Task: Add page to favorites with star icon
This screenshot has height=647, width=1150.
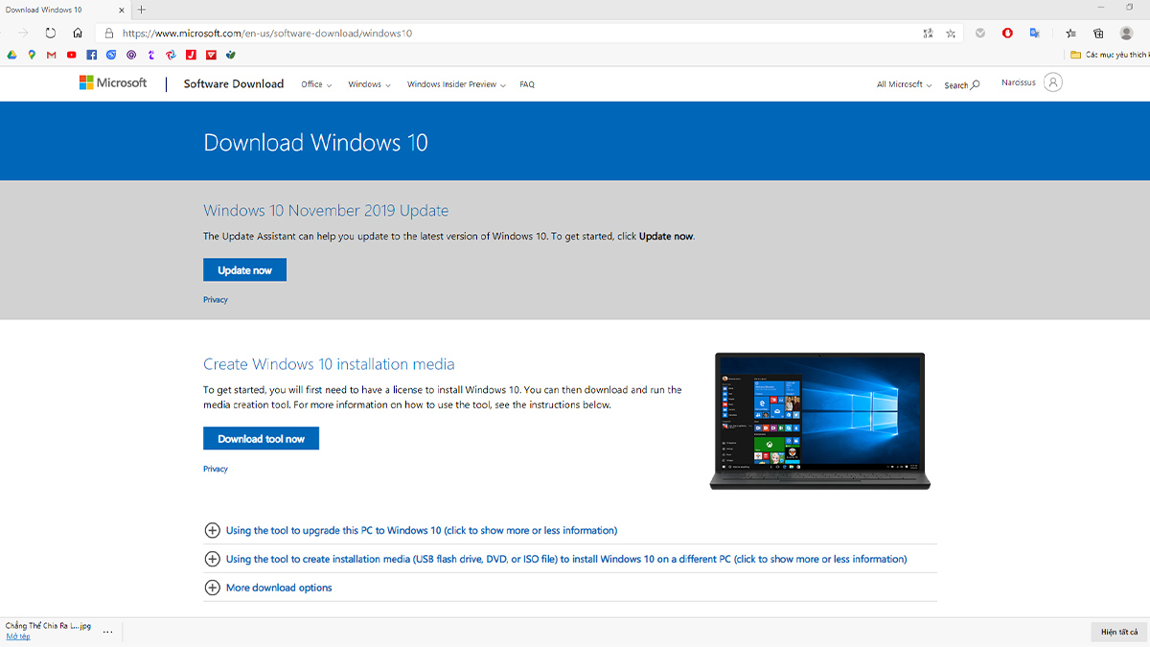Action: 951,33
